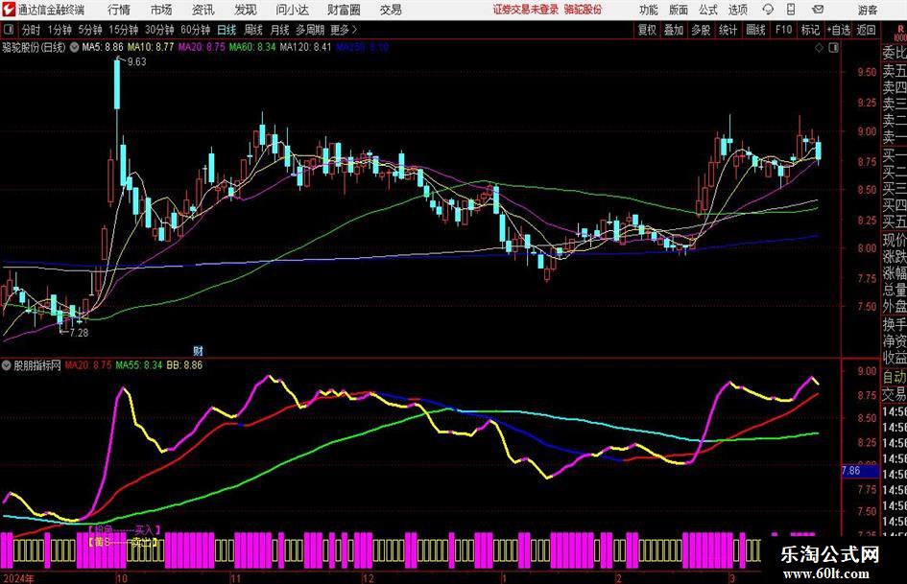Open the 选项 menu
907x584 pixels.
click(x=737, y=10)
